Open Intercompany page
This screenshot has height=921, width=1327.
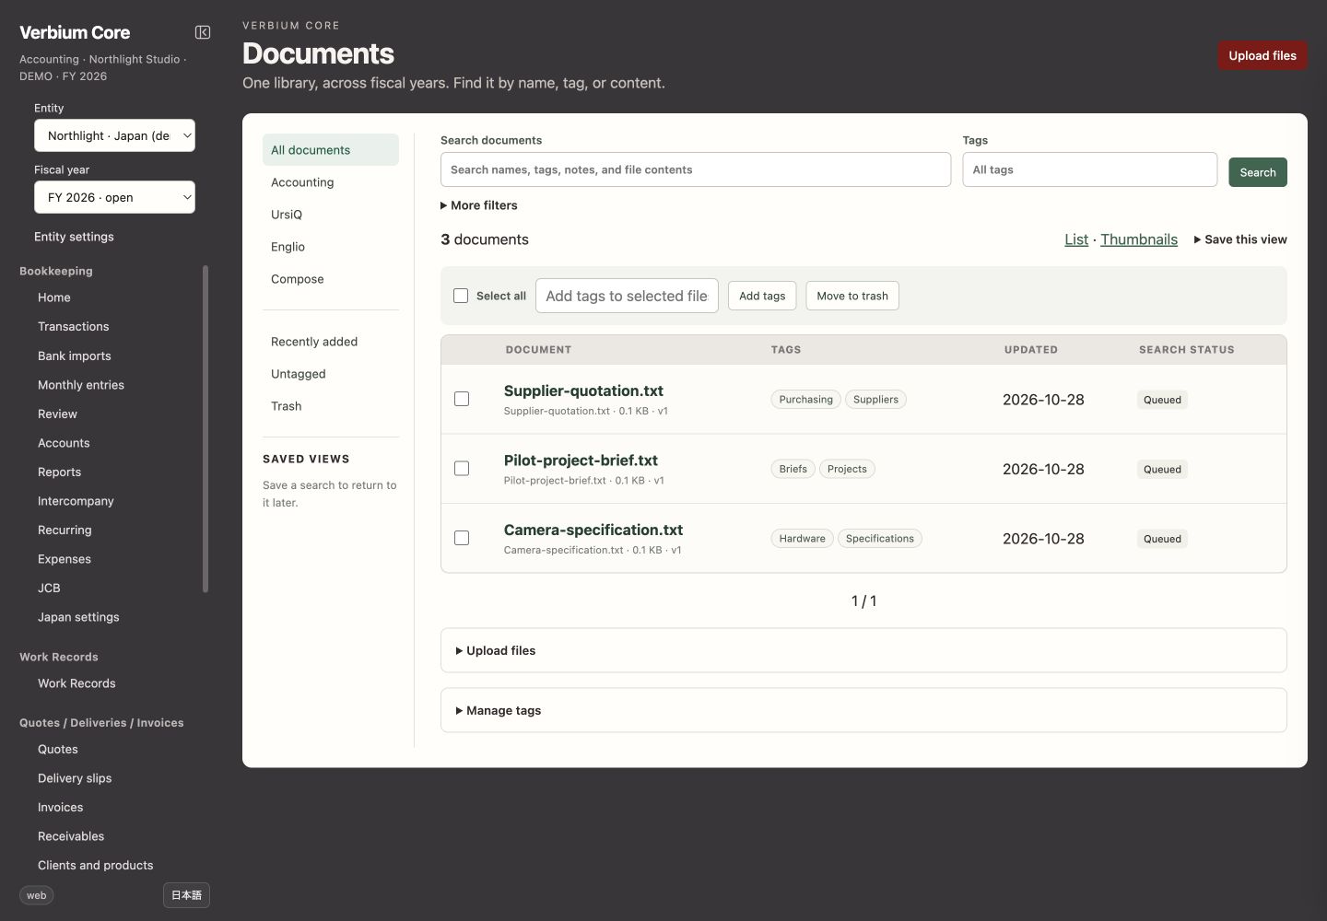76,501
